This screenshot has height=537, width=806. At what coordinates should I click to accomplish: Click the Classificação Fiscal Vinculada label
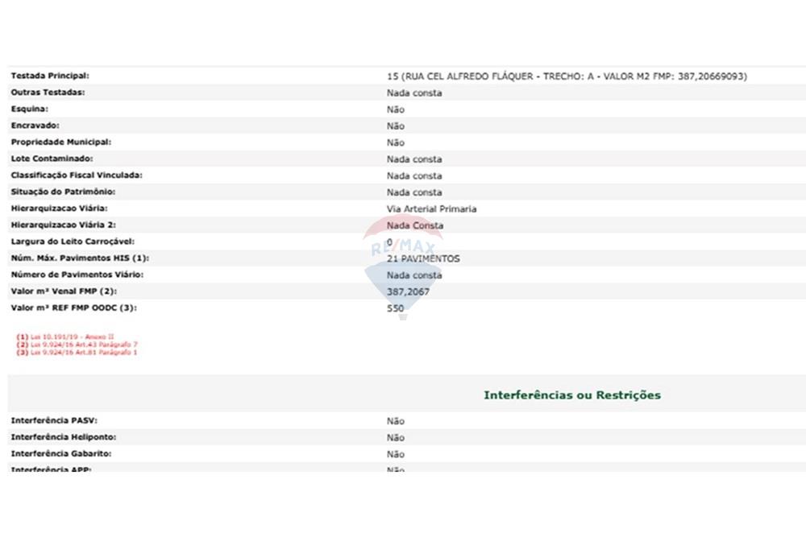tap(77, 176)
